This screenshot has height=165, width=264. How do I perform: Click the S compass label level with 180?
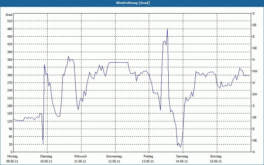coord(253,106)
